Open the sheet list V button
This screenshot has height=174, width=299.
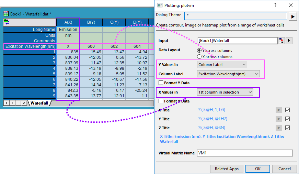tap(23, 103)
